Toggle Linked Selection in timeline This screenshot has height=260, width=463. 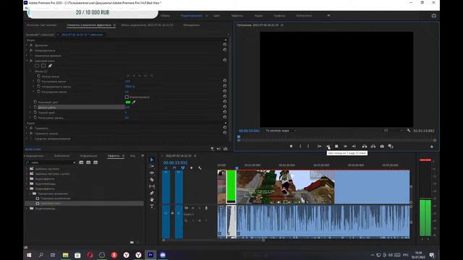(183, 168)
